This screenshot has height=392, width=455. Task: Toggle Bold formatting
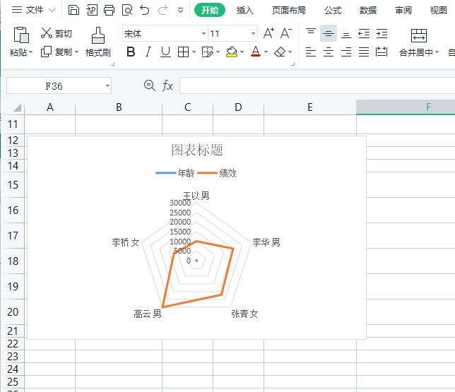click(130, 52)
